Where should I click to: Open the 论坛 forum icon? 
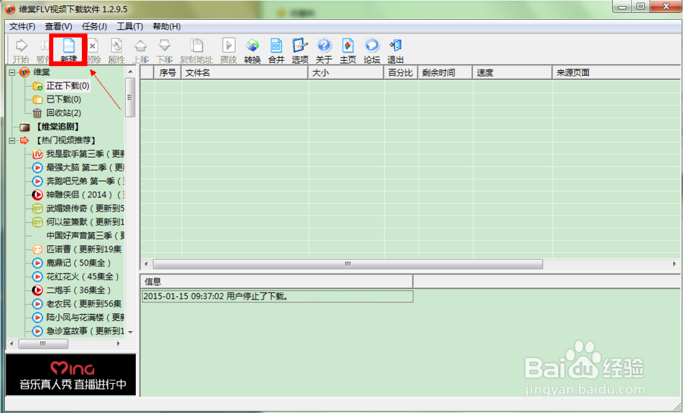[372, 51]
